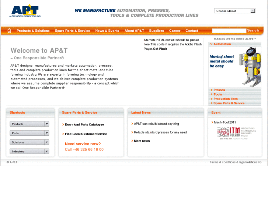Click the ITM Poland event logo
The image size is (268, 201).
pyautogui.click(x=237, y=133)
